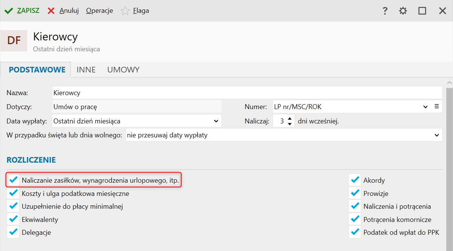The image size is (453, 251).
Task: Click the red Anuluj X icon
Action: tap(51, 11)
